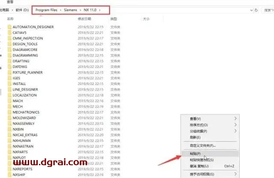This screenshot has width=274, height=178.
Task: Click the NXNASTRAN folder icon
Action: 9,146
